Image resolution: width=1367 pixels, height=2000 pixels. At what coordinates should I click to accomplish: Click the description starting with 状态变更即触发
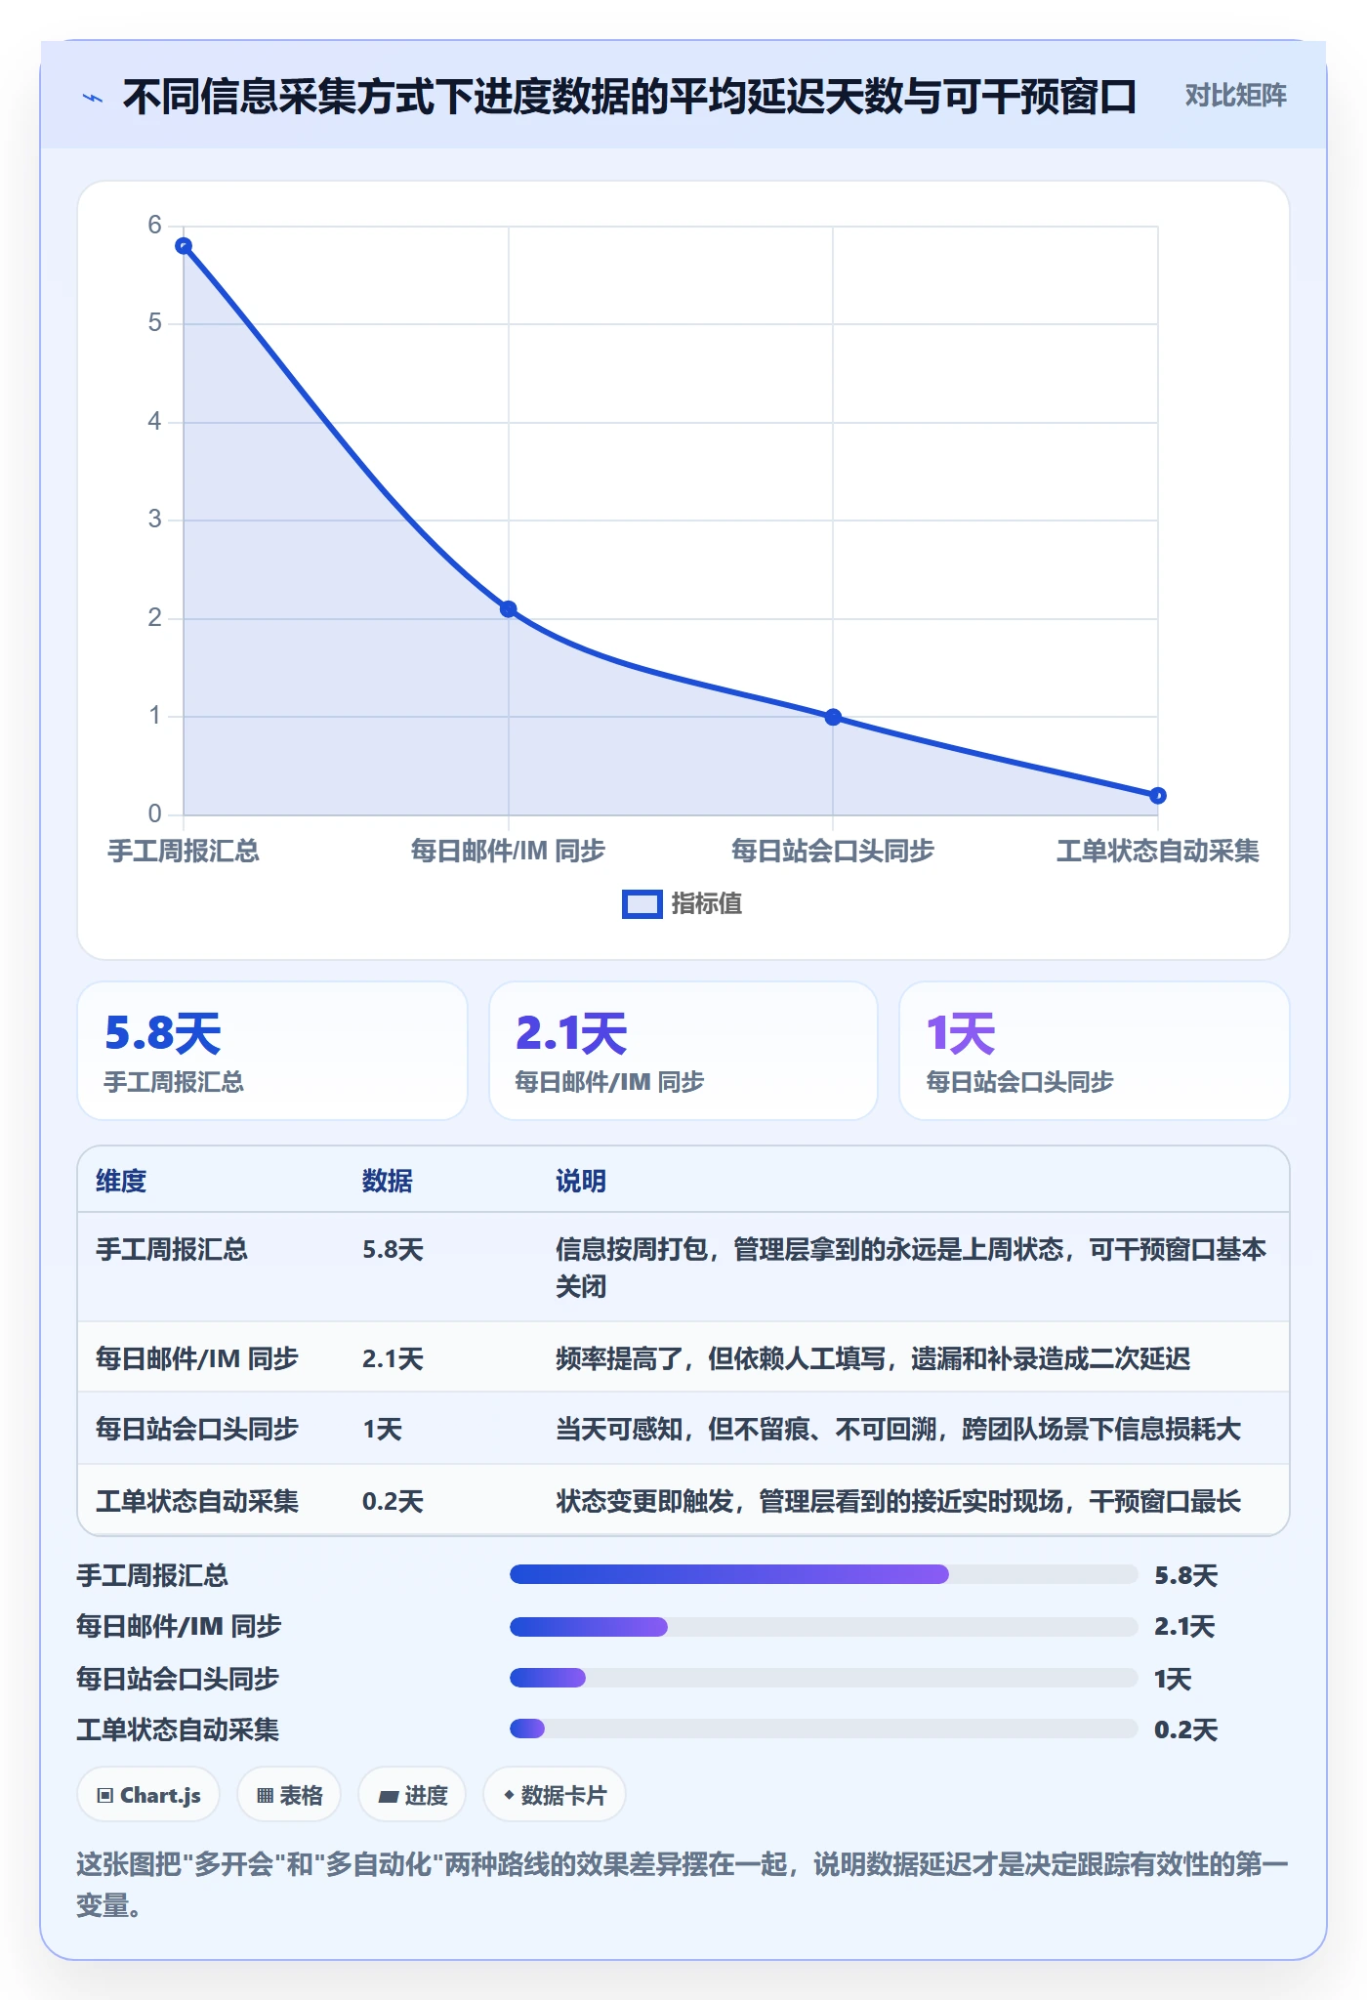pos(898,1501)
